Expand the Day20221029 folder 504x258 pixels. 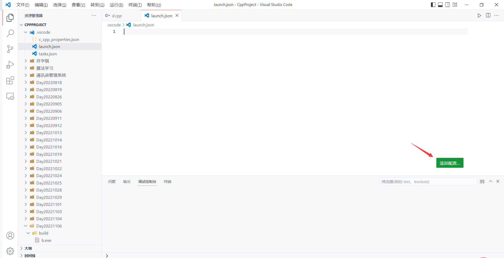(x=60, y=197)
